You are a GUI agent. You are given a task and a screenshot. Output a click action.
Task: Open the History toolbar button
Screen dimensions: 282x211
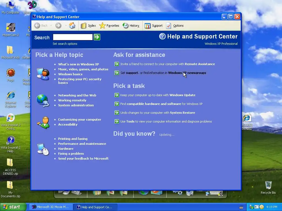(x=131, y=26)
